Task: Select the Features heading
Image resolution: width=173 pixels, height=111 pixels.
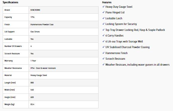Action: (x=107, y=2)
